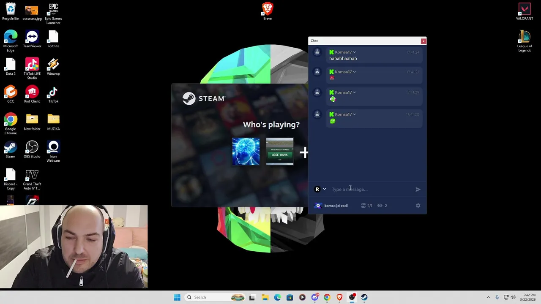The height and width of the screenshot is (304, 541).
Task: Open Google Chrome desktop shortcut
Action: 11,124
